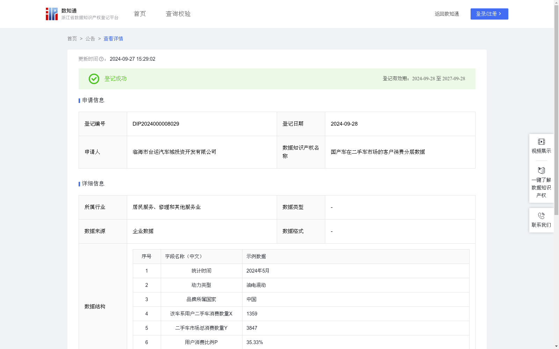Click the 示例数据 column header
559x349 pixels.
[356, 257]
